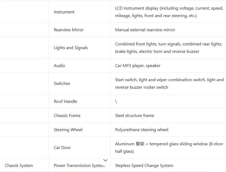Screen dimensions: 226x172
Task: Select the expand-more circular chevron control
Action: point(106,160)
